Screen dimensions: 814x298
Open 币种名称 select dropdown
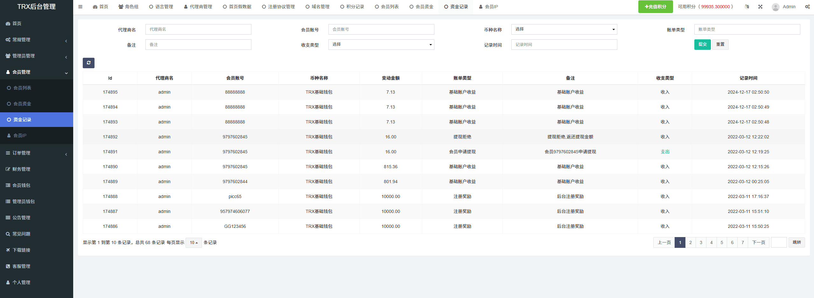point(564,29)
